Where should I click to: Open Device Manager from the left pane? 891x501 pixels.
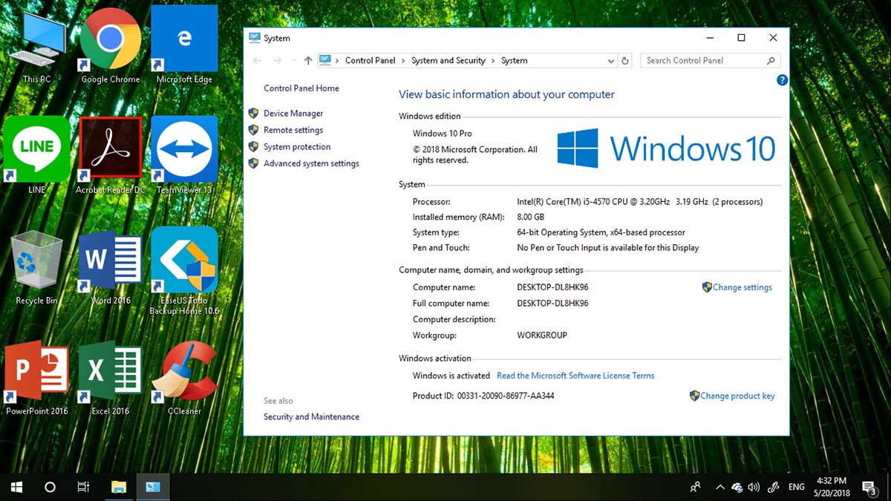(293, 114)
